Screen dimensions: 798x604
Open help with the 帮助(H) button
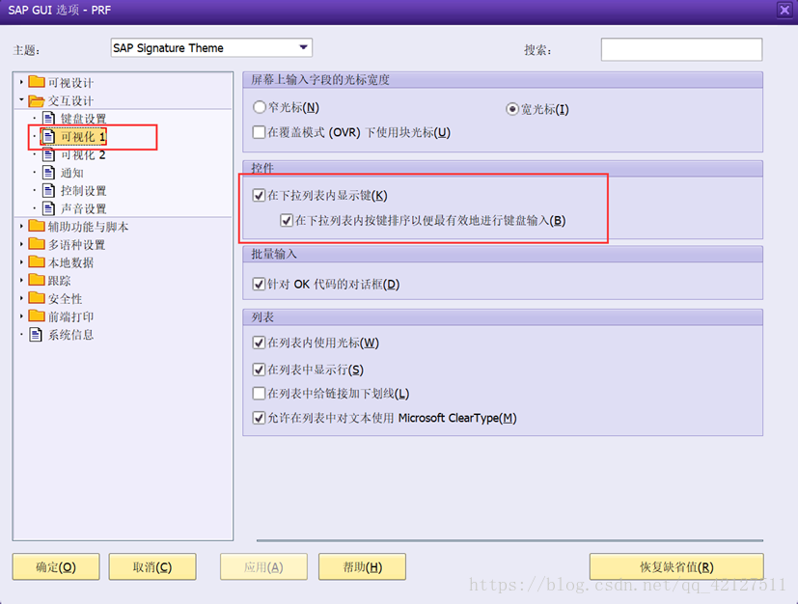pos(363,567)
